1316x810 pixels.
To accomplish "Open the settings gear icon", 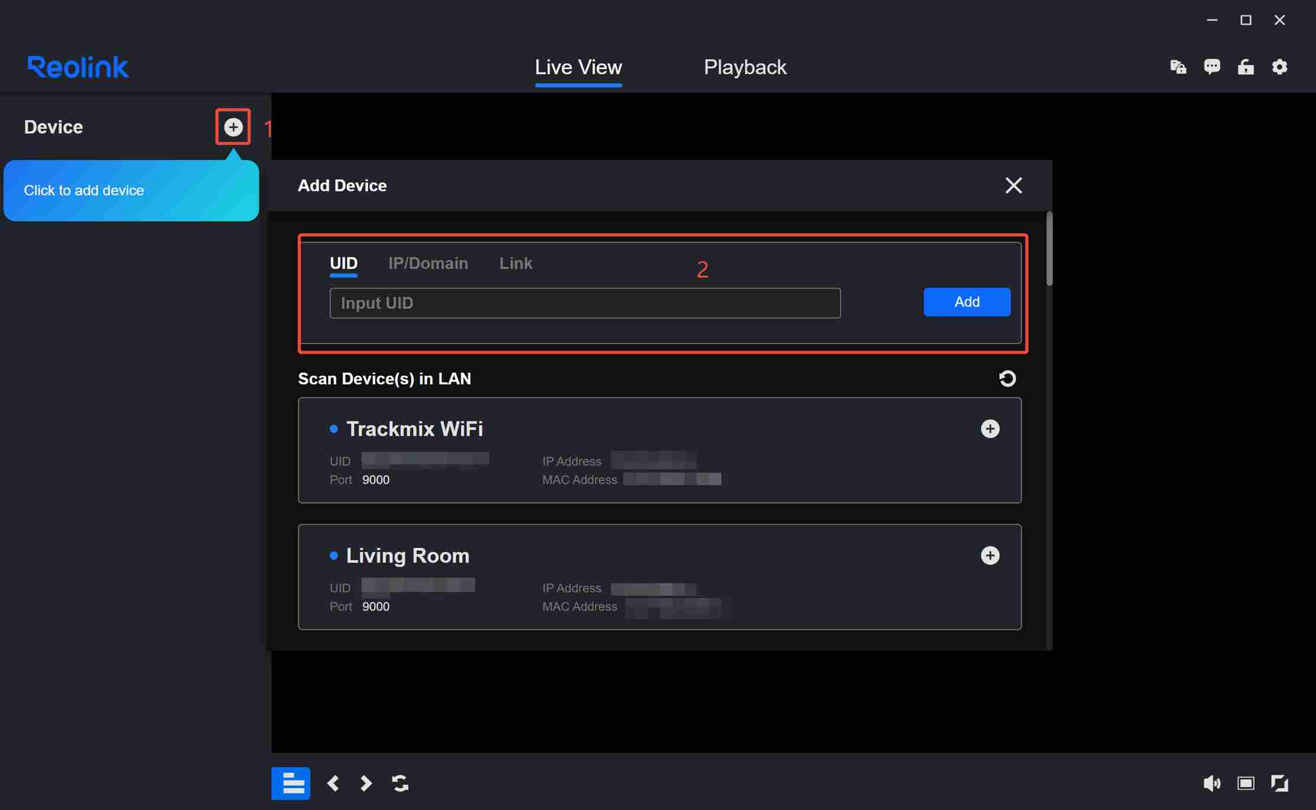I will (1279, 67).
